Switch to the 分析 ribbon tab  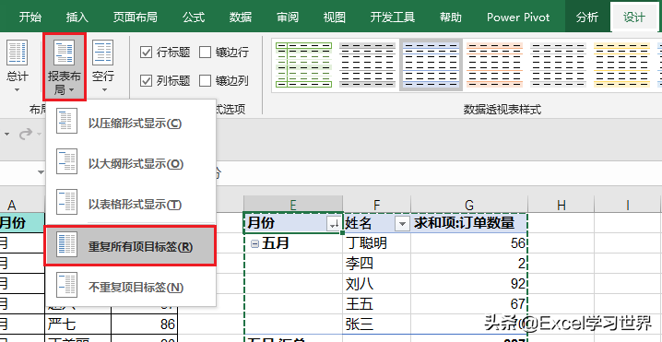(587, 17)
